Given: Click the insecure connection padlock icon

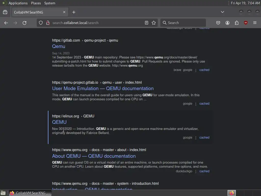Looking at the screenshot, I should 48,23.
